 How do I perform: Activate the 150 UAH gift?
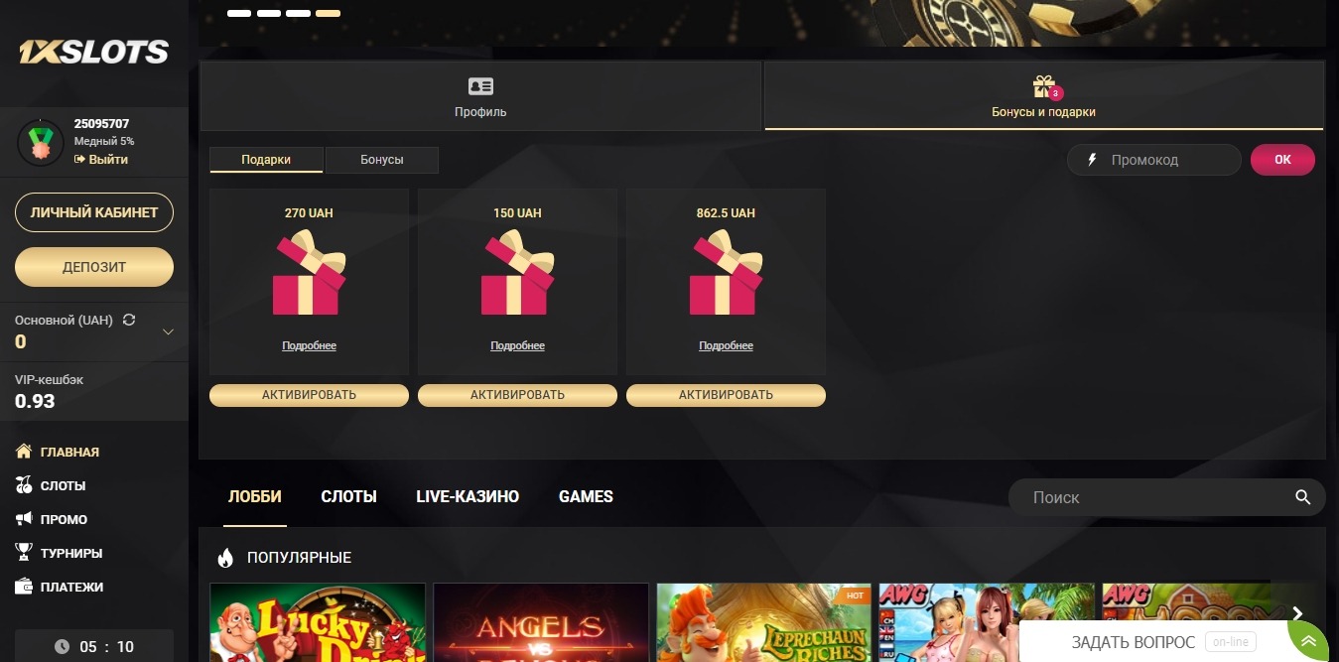[x=517, y=395]
